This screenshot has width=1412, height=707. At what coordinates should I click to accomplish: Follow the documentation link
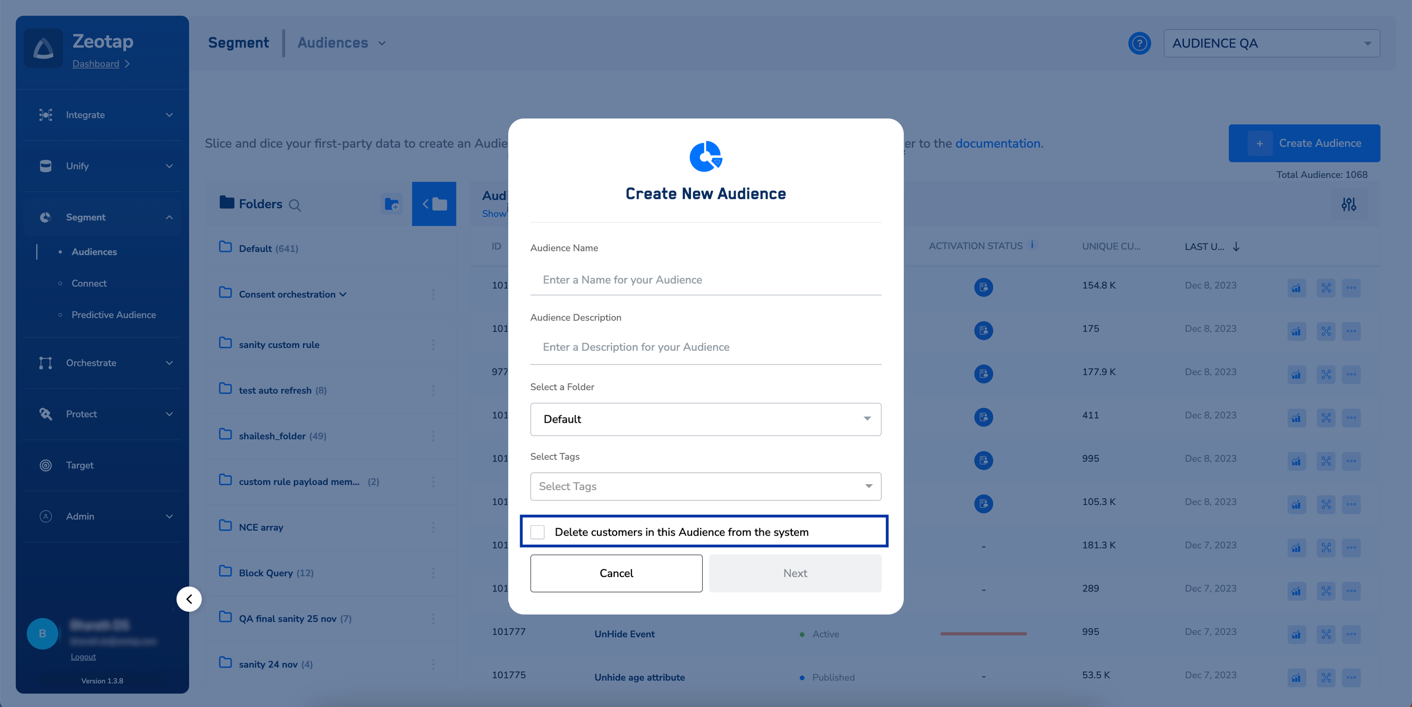tap(998, 143)
